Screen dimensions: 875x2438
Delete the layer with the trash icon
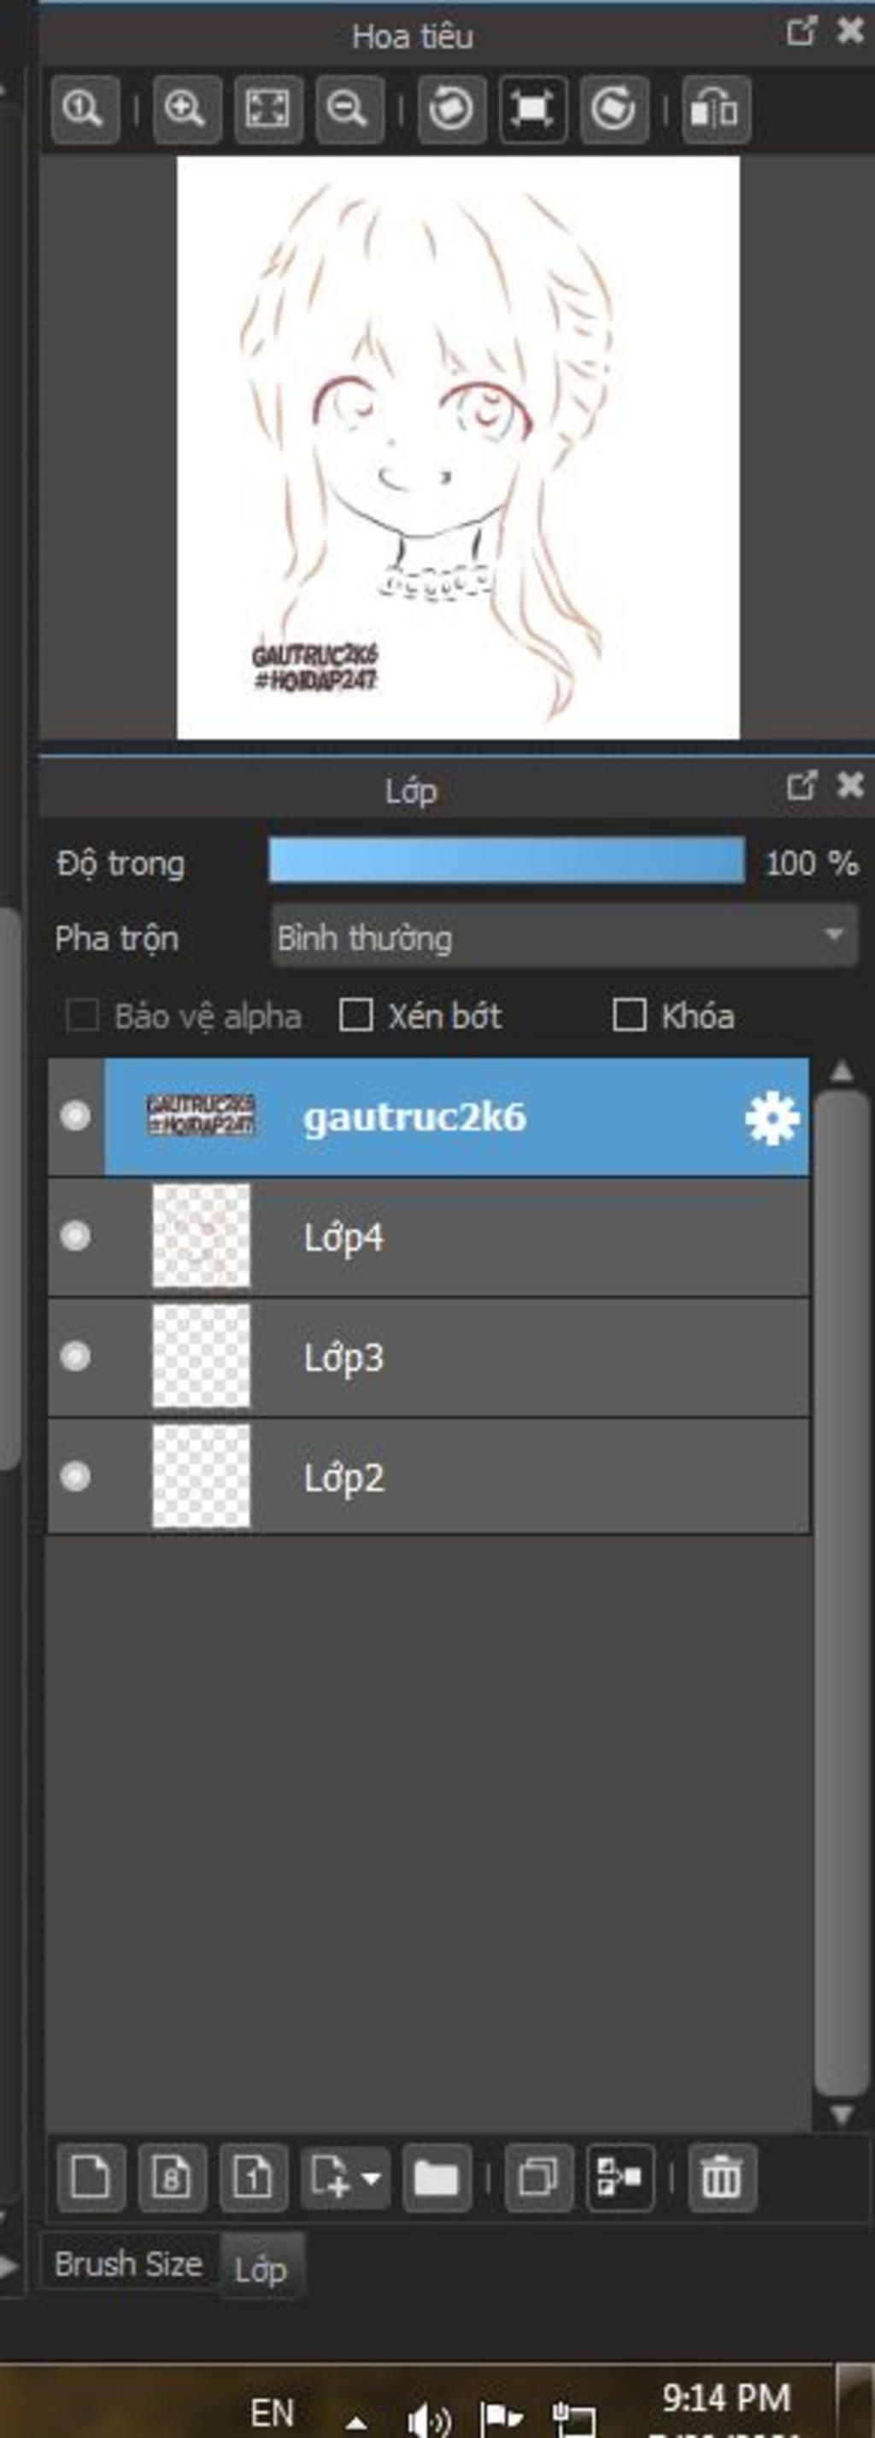(721, 2177)
